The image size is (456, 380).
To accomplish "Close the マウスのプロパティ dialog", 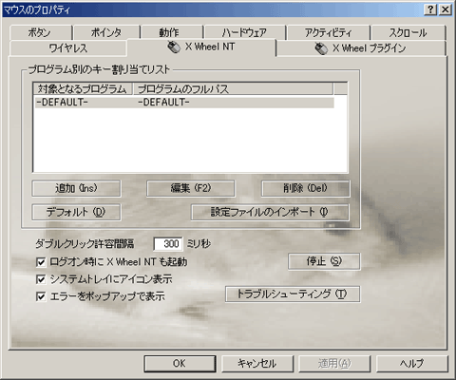I will (x=446, y=9).
